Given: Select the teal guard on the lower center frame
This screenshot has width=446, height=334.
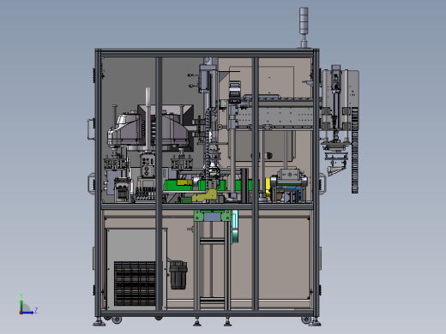Looking at the screenshot, I should [x=235, y=227].
